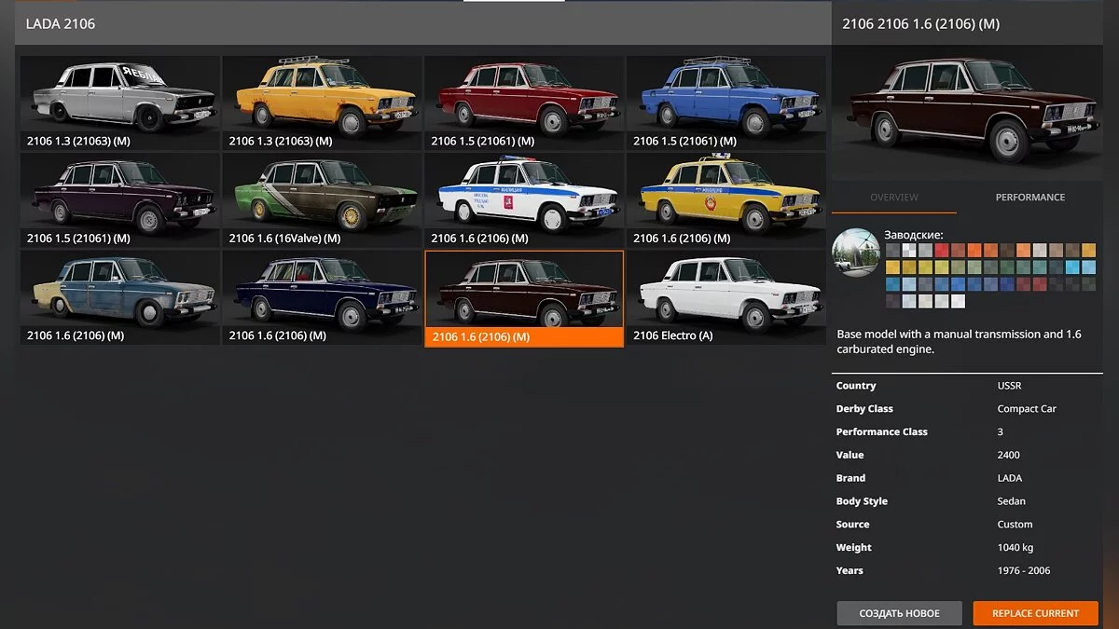
Task: Select the 2106 Electro (A) configuration
Action: (x=725, y=291)
